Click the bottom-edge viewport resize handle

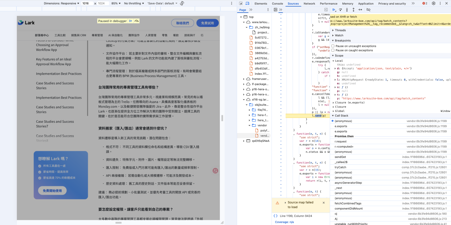tap(118, 222)
